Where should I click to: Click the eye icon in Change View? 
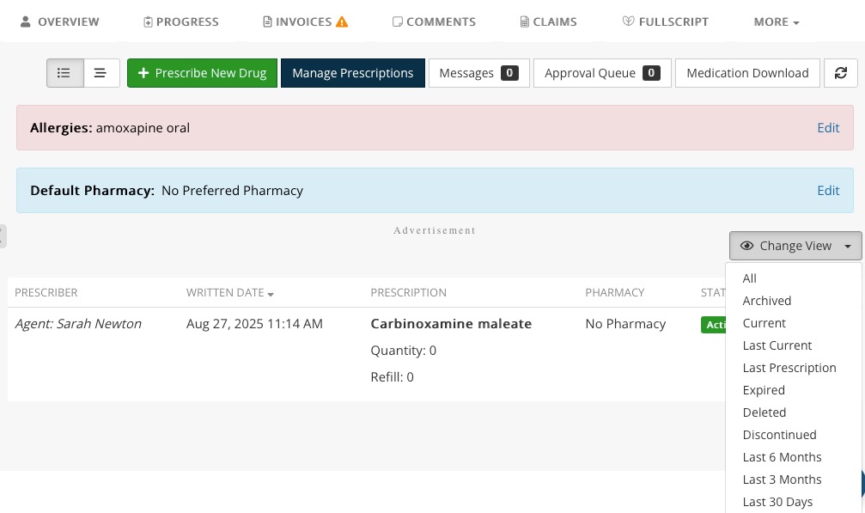pos(747,246)
